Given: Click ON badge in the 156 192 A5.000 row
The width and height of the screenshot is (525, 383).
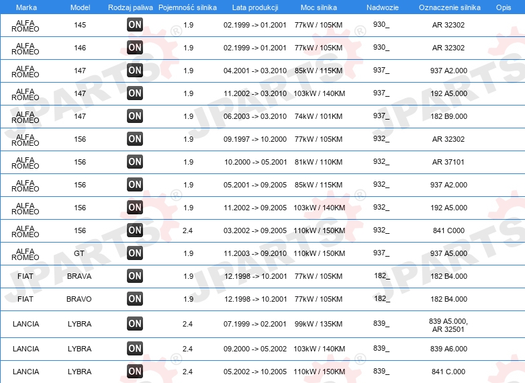Looking at the screenshot, I should pyautogui.click(x=135, y=208).
